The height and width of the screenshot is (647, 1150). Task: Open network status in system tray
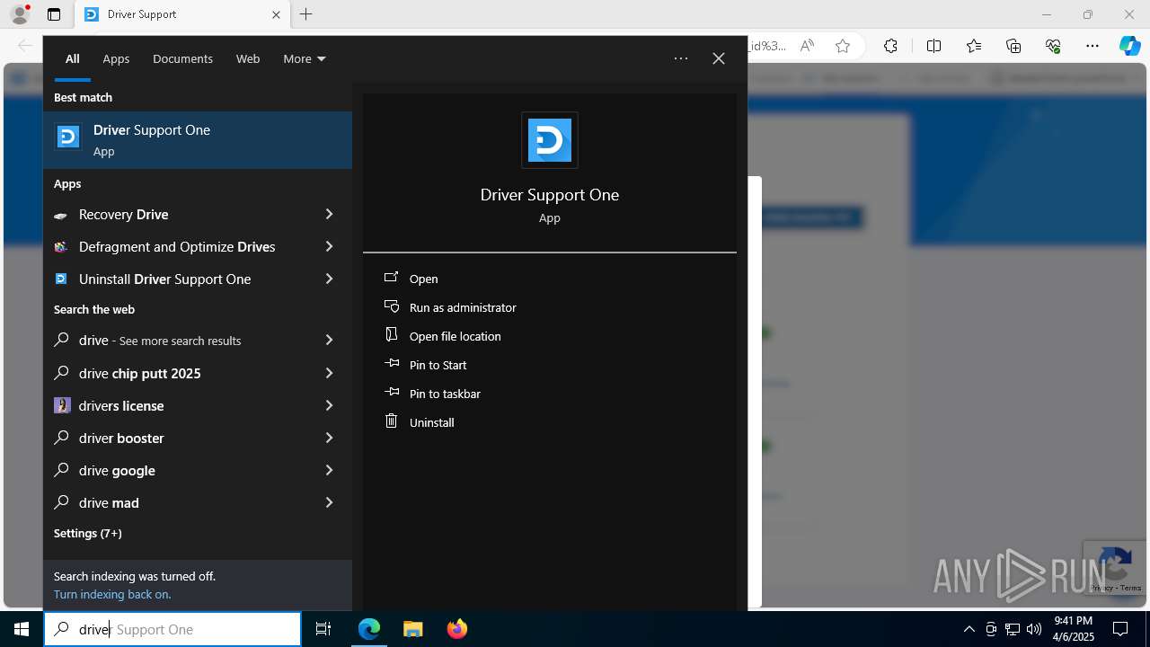(1013, 629)
